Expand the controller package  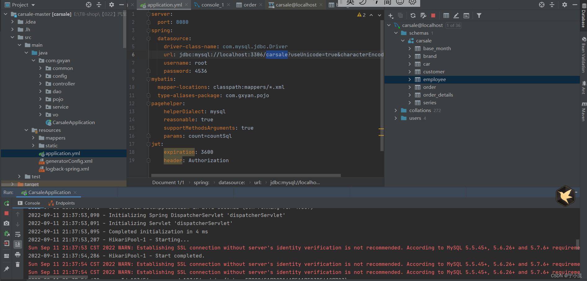coord(40,84)
